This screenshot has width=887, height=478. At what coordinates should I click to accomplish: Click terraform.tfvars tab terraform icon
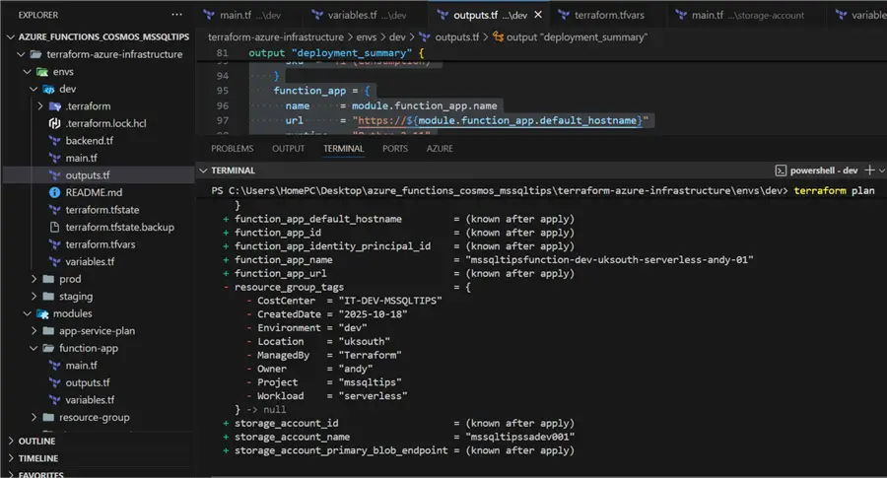click(x=564, y=15)
